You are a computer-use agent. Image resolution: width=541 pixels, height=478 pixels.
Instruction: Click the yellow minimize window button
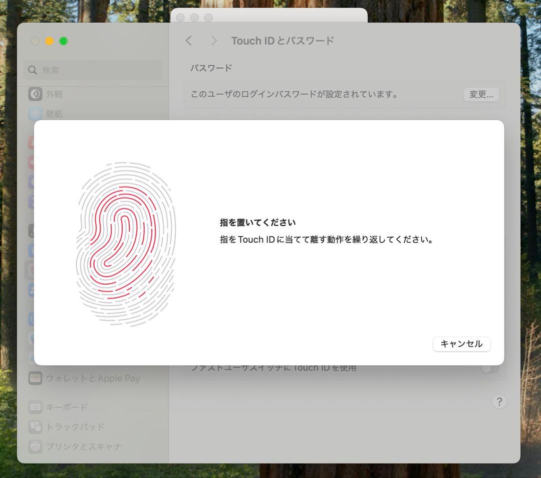click(49, 41)
